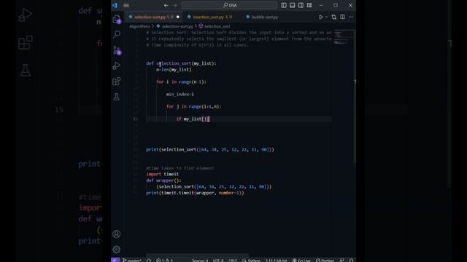
Task: Open the notifications bell icon
Action: tap(351, 261)
